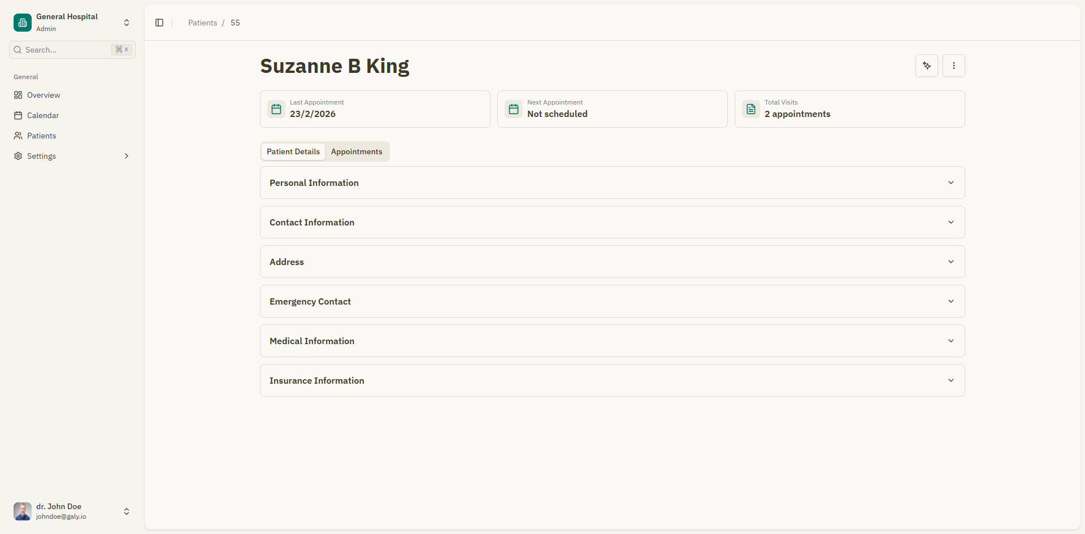1085x534 pixels.
Task: Switch to the Appointments tab
Action: click(357, 151)
